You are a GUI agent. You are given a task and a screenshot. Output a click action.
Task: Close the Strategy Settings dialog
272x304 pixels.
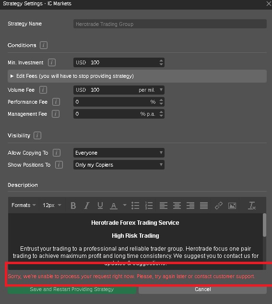coord(269,3)
